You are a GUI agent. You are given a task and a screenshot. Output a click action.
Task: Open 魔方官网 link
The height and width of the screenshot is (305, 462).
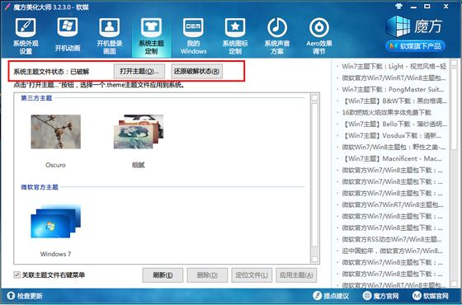(x=380, y=296)
